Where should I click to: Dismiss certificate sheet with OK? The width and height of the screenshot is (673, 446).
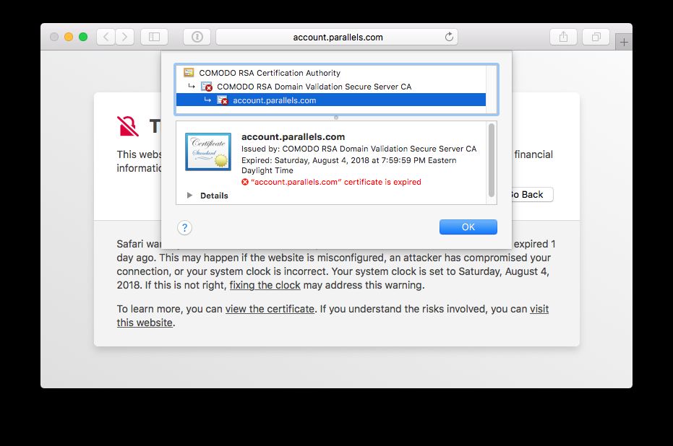coord(468,227)
